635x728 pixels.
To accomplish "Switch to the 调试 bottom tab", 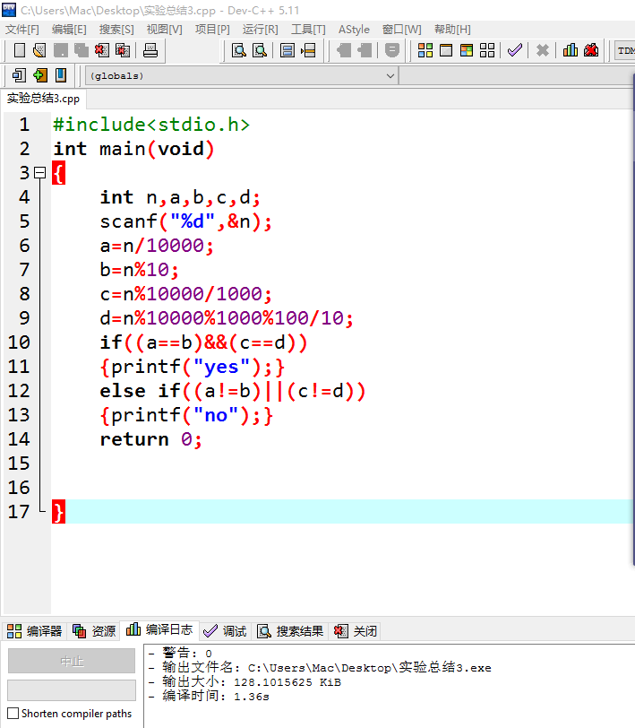I will tap(225, 631).
